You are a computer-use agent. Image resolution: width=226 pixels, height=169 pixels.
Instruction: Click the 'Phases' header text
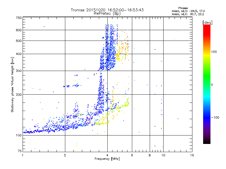(183, 8)
